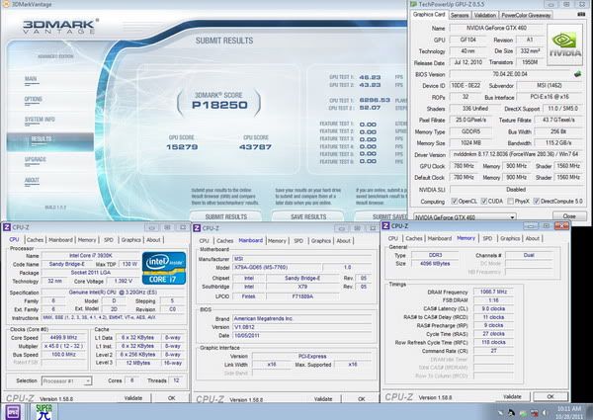This screenshot has height=420, width=593.
Task: Toggle the CUDA checkbox in GPU-Z
Action: pyautogui.click(x=483, y=202)
